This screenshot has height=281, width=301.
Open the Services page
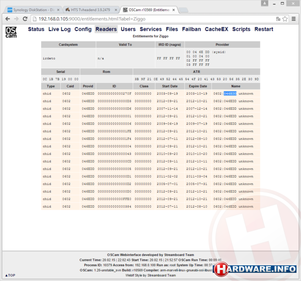(150, 29)
